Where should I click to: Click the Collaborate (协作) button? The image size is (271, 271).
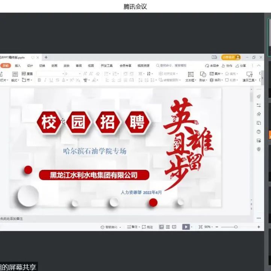coord(227,66)
